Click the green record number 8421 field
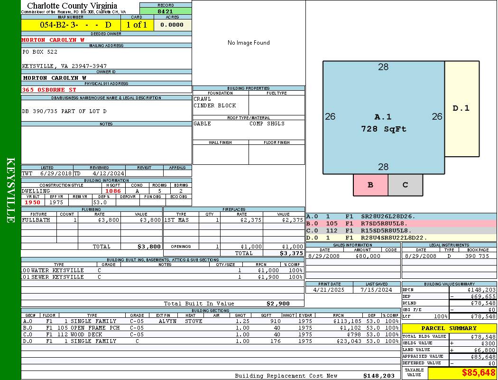The height and width of the screenshot is (380, 498). 165,11
